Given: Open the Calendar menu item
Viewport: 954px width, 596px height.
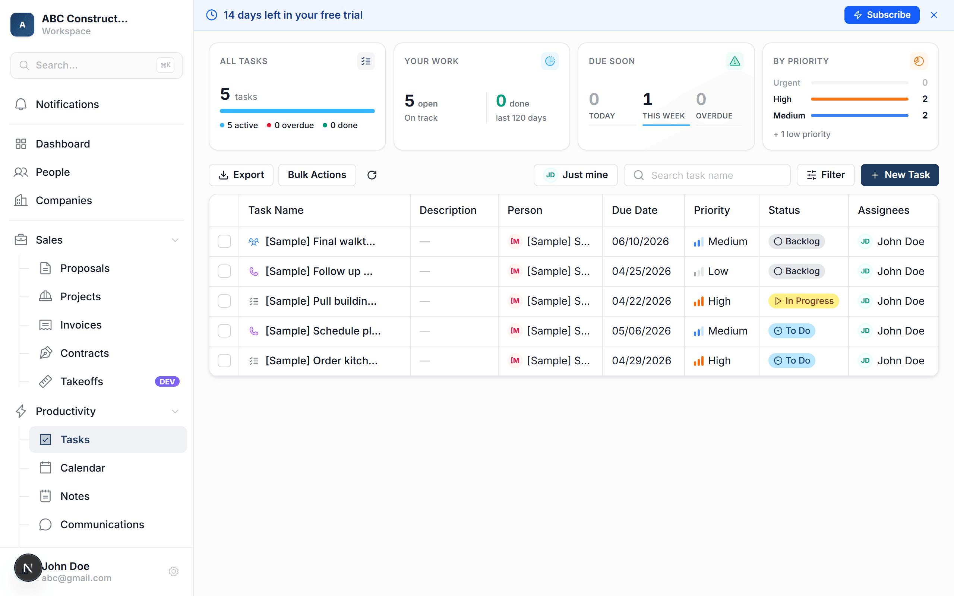Looking at the screenshot, I should (x=82, y=468).
